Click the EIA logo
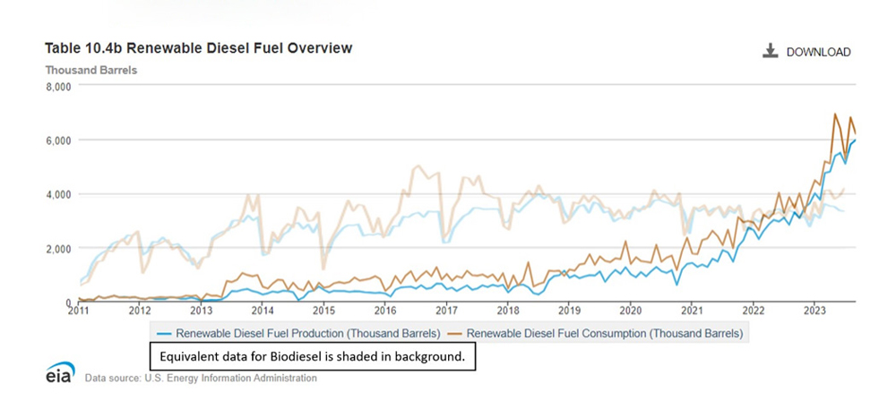The height and width of the screenshot is (409, 896). click(x=60, y=372)
